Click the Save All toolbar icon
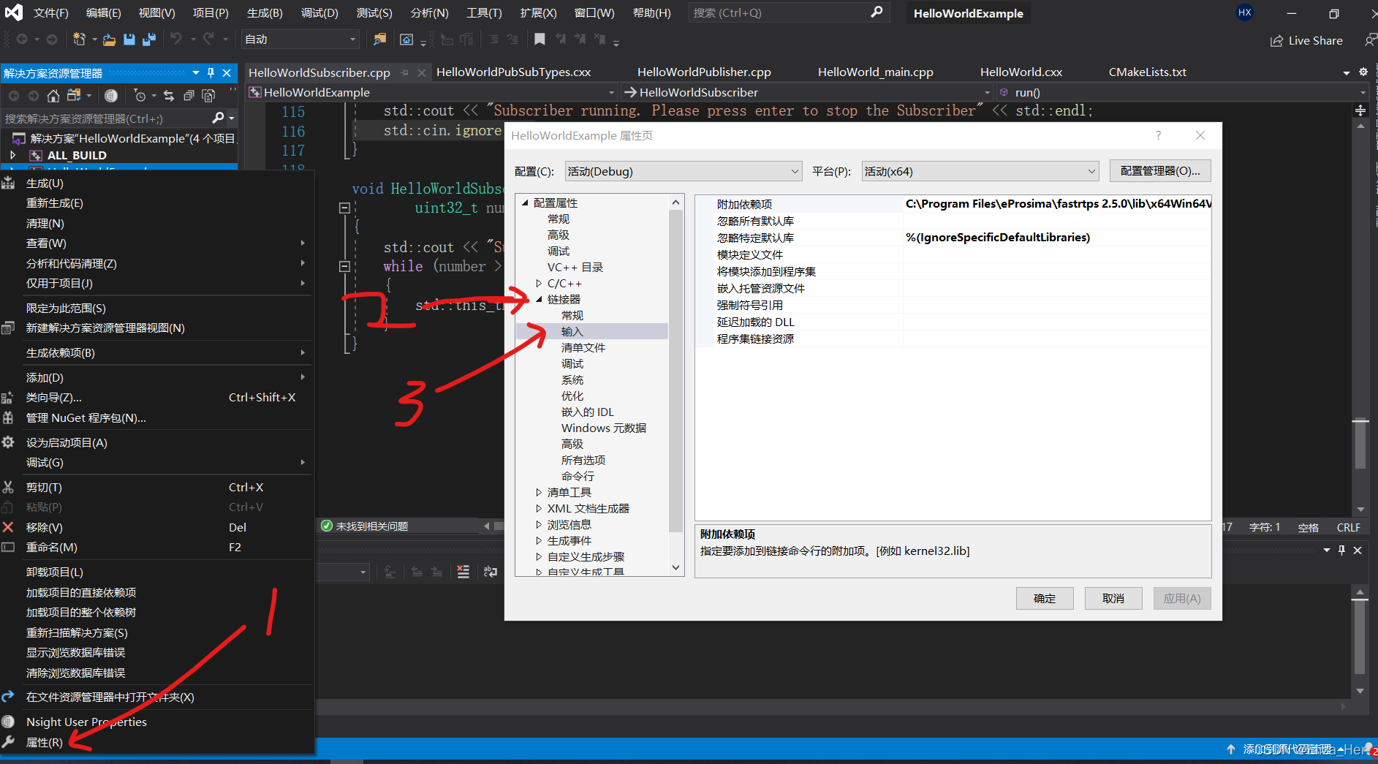This screenshot has width=1378, height=764. [x=149, y=39]
